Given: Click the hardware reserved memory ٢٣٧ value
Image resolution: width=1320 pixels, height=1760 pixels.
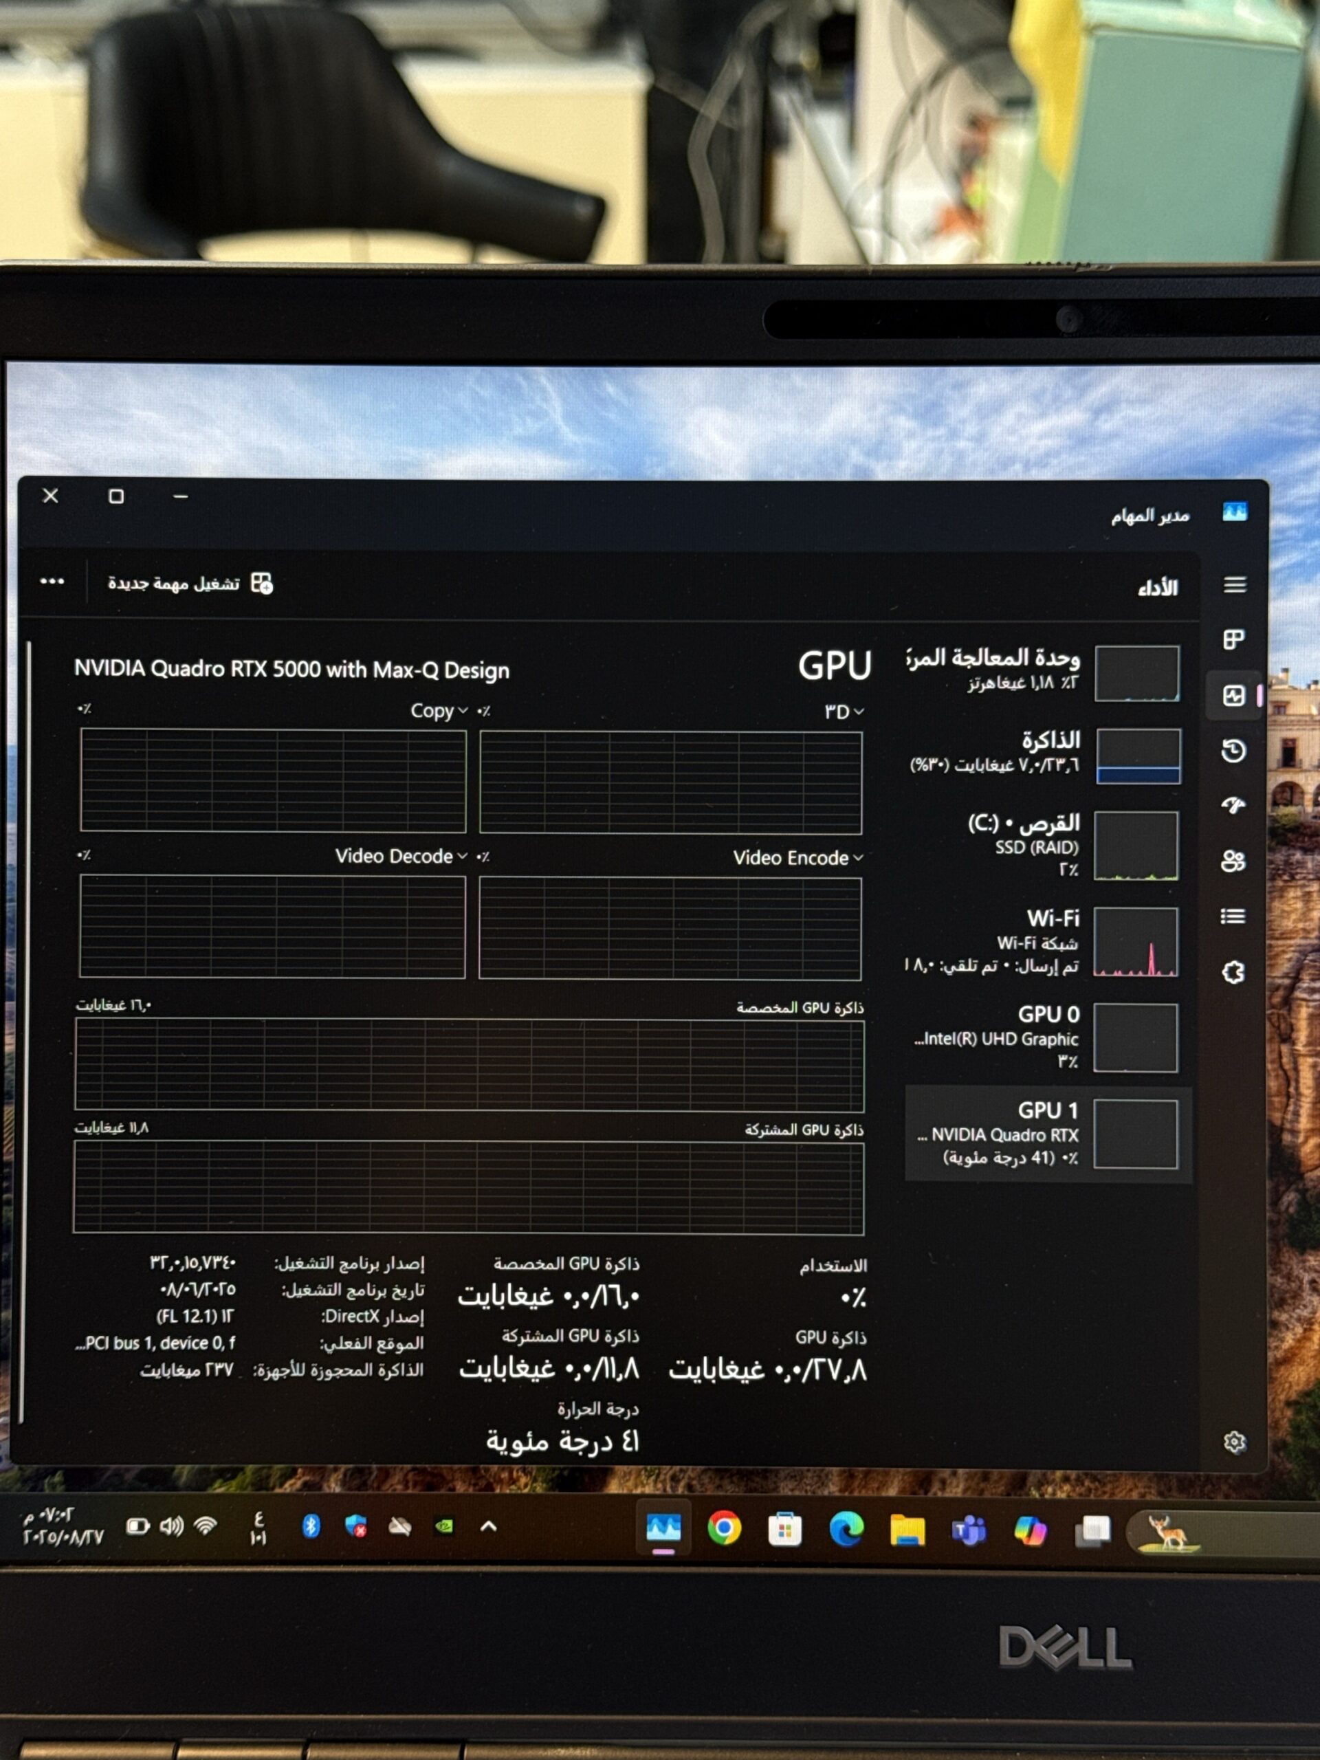Looking at the screenshot, I should click(x=187, y=1370).
